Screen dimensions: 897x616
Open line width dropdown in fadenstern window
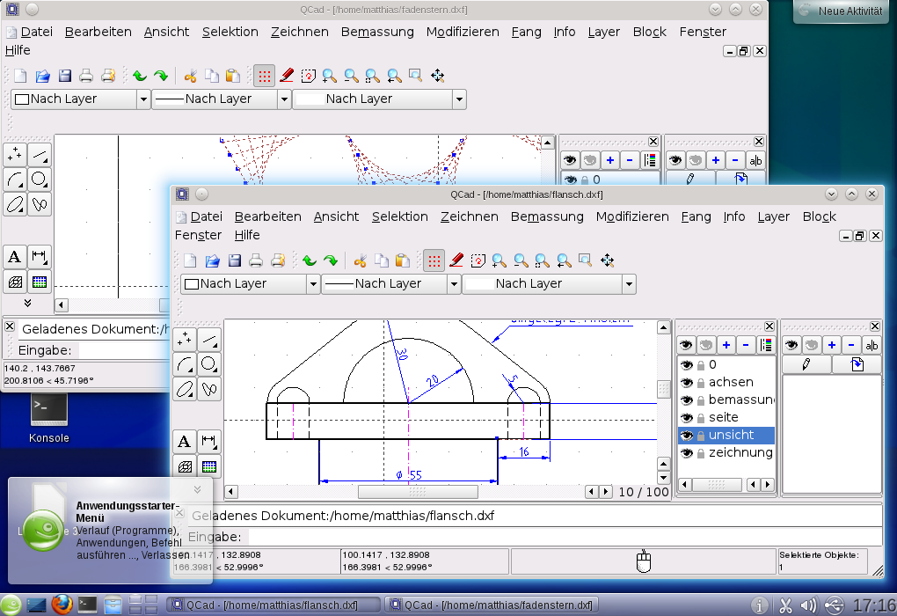(x=222, y=99)
